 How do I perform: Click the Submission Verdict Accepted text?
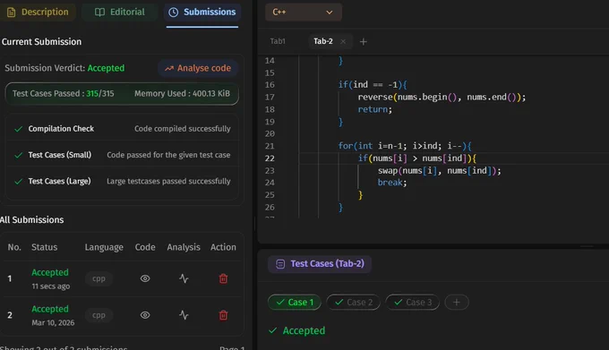(64, 68)
